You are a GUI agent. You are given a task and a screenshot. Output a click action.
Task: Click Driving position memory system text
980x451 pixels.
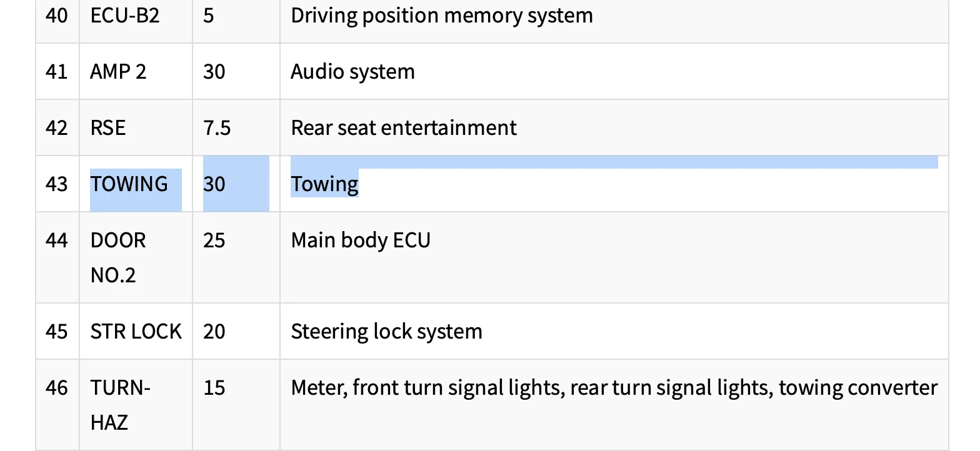pos(442,15)
